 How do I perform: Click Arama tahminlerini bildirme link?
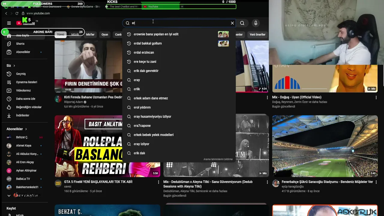click(218, 159)
